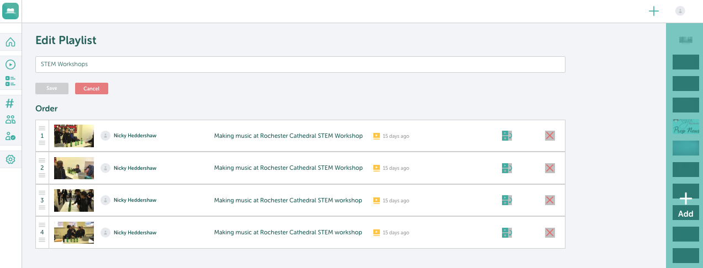Viewport: 703px width, 268px height.
Task: Open the Home icon in the sidebar
Action: (x=10, y=42)
